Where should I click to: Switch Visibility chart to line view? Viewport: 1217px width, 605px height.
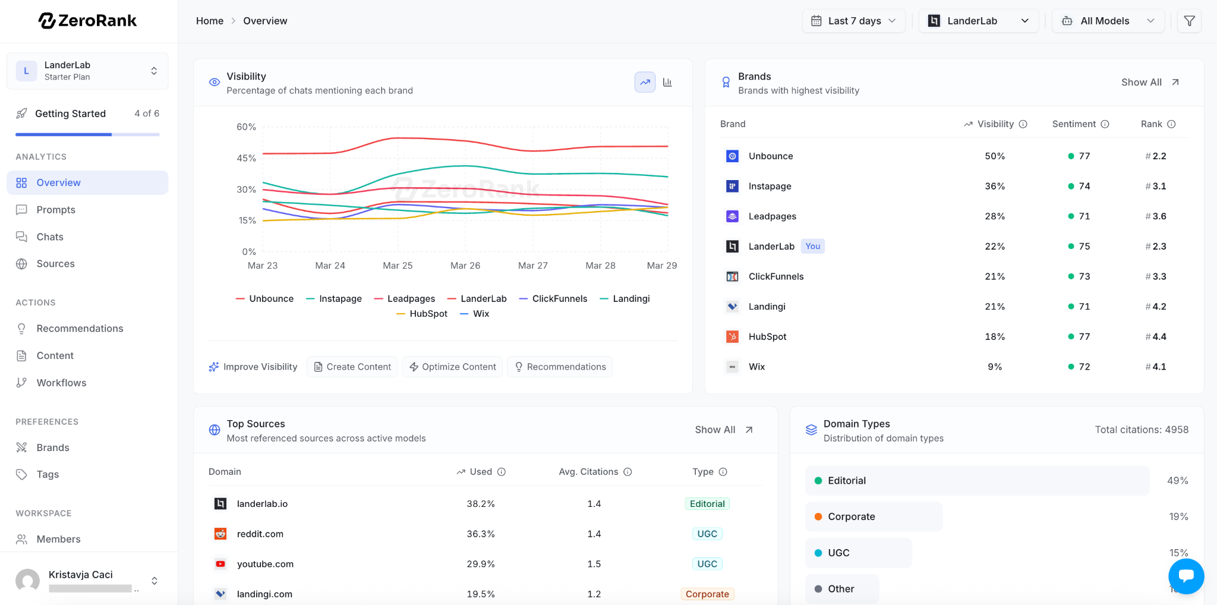click(645, 82)
